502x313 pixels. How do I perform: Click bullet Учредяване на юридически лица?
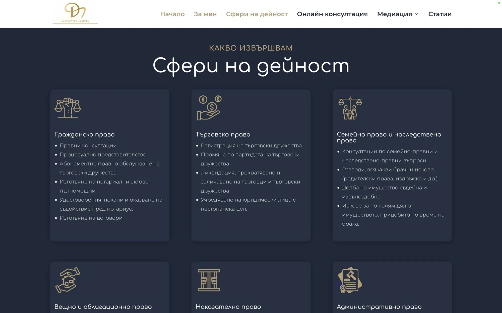coord(248,204)
